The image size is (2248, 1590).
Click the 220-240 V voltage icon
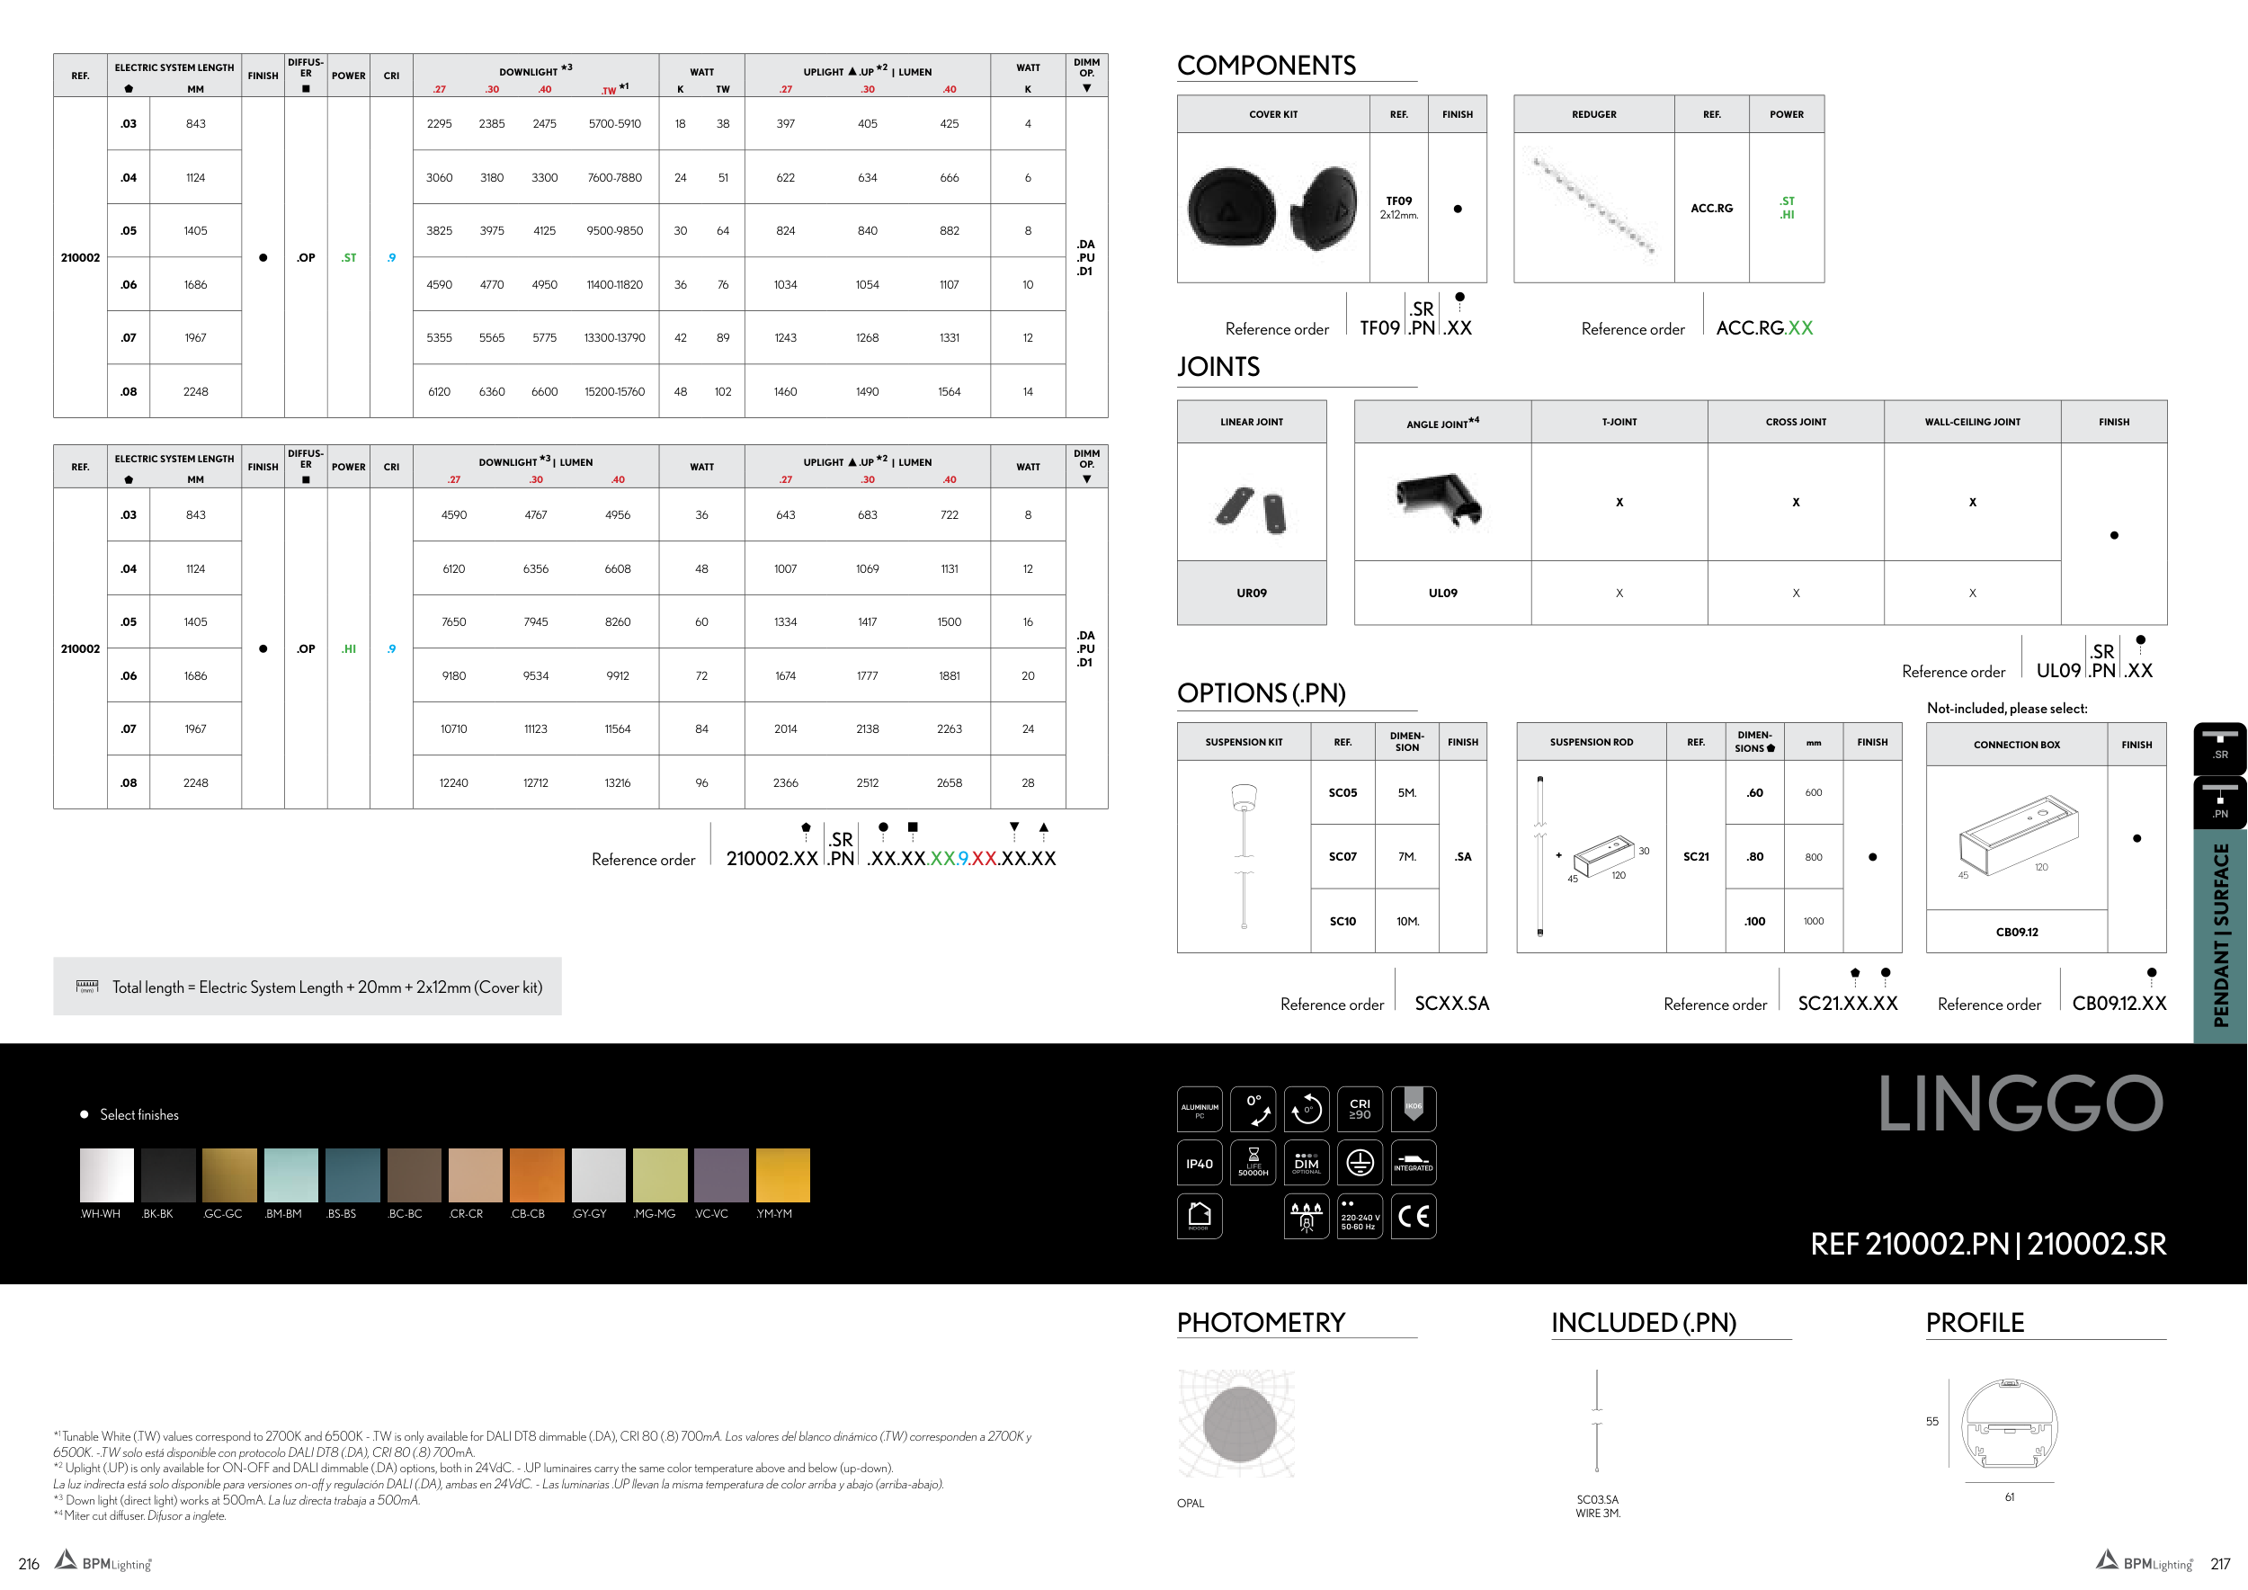[1360, 1216]
